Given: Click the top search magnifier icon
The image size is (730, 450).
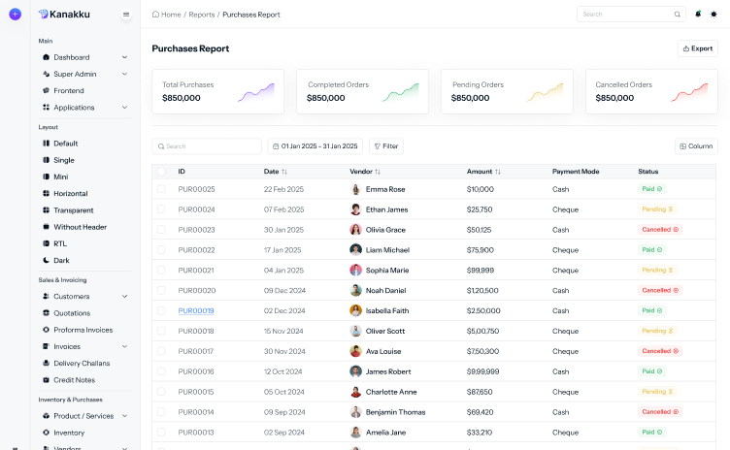Looking at the screenshot, I should (678, 15).
